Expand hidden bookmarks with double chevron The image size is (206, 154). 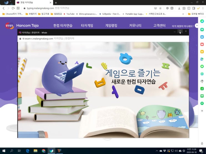(x=183, y=14)
